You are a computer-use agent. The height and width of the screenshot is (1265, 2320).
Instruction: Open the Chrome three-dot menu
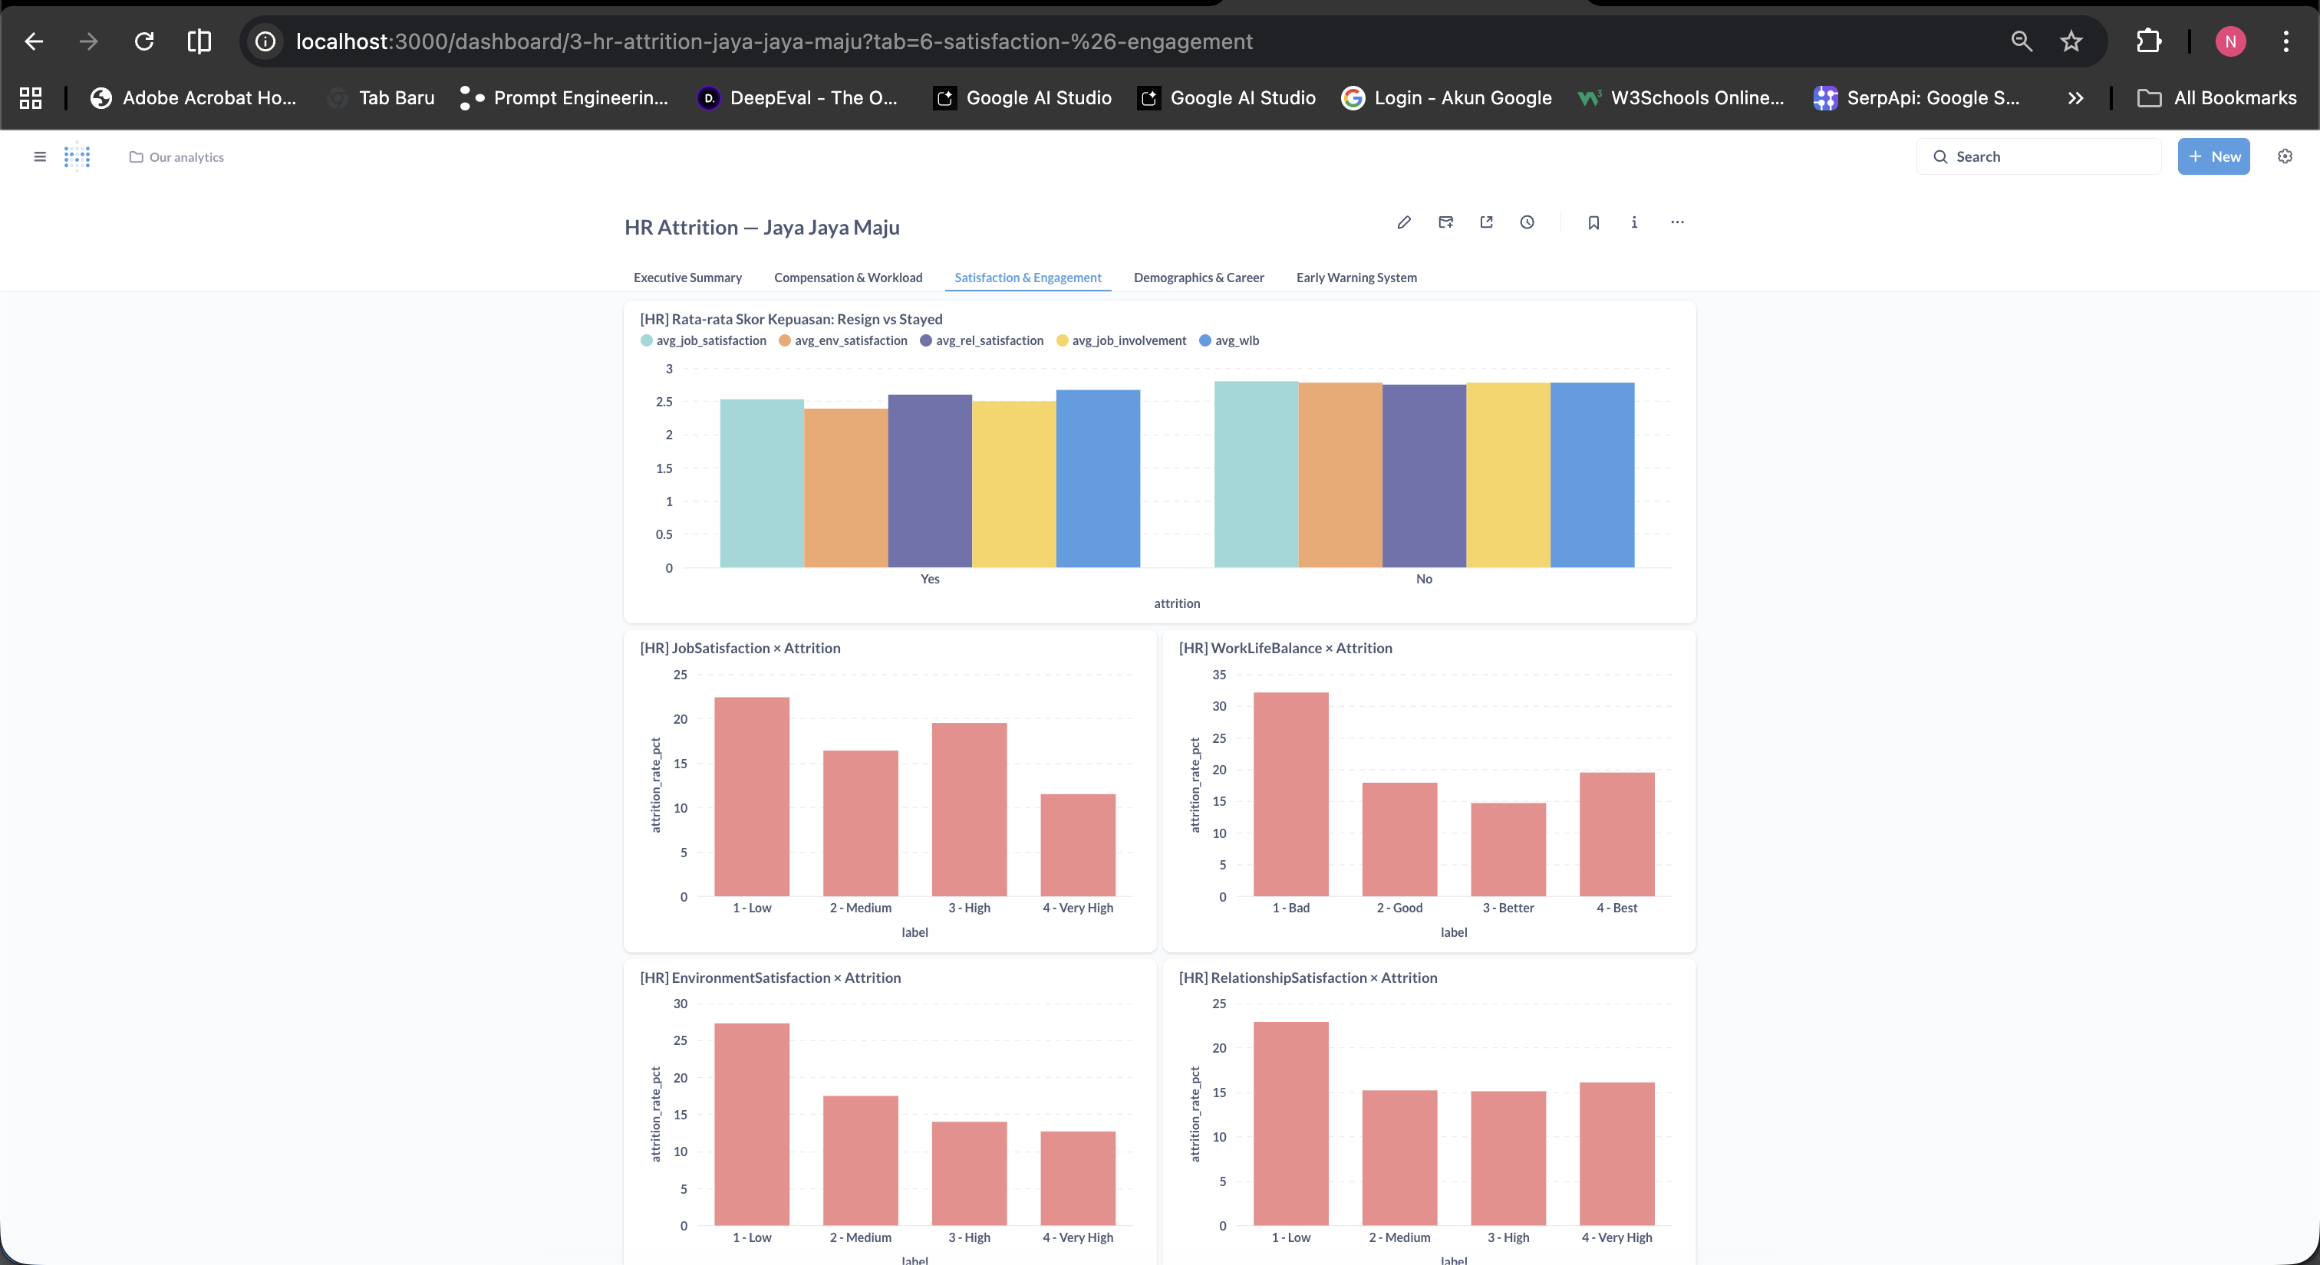[2285, 41]
